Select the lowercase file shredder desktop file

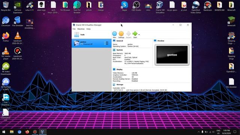[231, 83]
